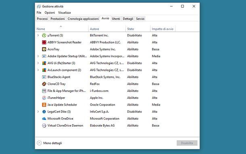Select the AcroTray entry name
The width and height of the screenshot is (246, 154).
coord(54,49)
